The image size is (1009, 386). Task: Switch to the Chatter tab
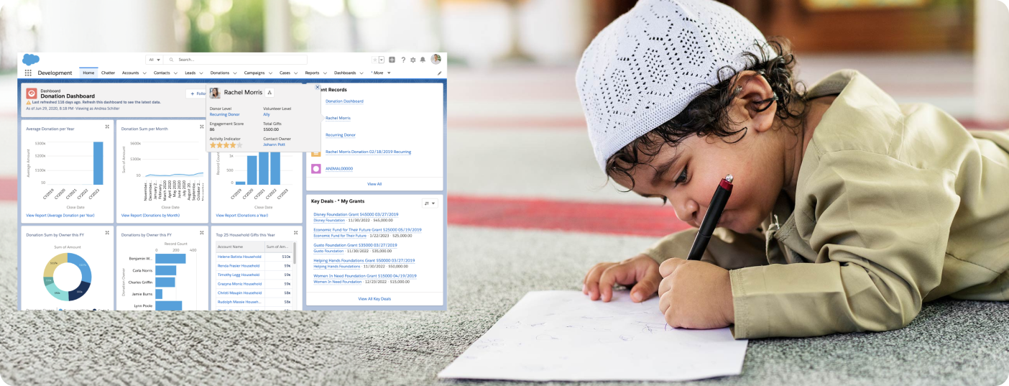tap(108, 73)
